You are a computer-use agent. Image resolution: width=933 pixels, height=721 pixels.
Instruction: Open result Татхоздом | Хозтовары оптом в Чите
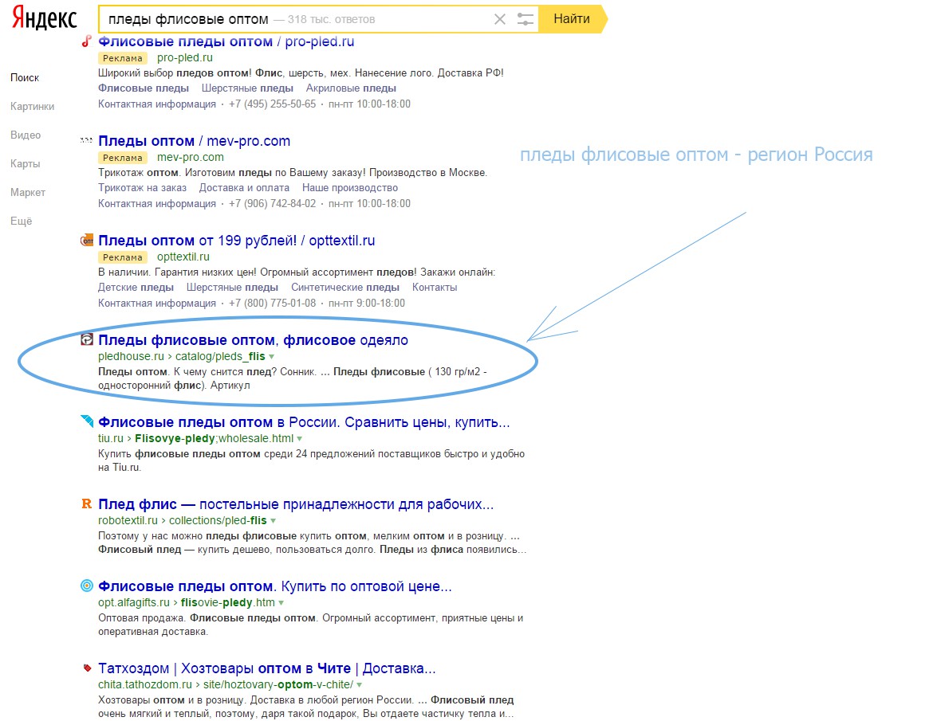[x=267, y=668]
